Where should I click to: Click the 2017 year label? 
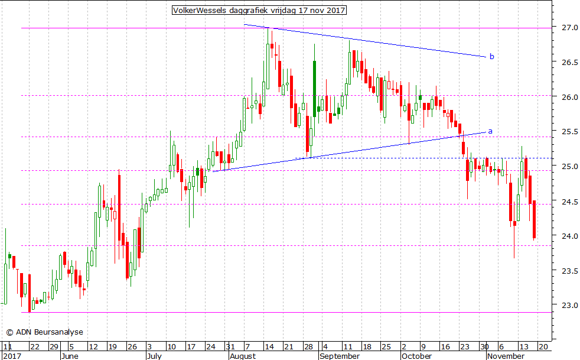(12, 356)
